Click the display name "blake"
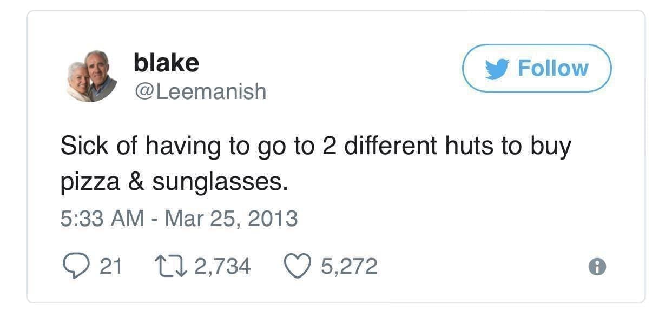This screenshot has width=672, height=317. [x=166, y=64]
